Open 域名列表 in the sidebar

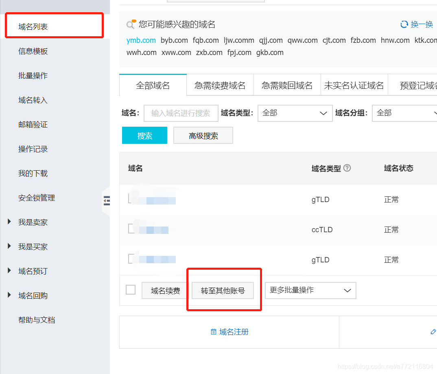pyautogui.click(x=33, y=27)
